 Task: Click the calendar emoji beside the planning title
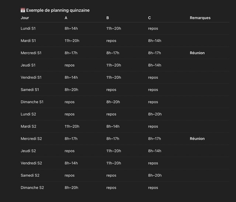[x=23, y=10]
